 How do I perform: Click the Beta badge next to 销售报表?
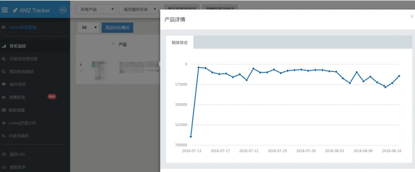click(x=52, y=97)
